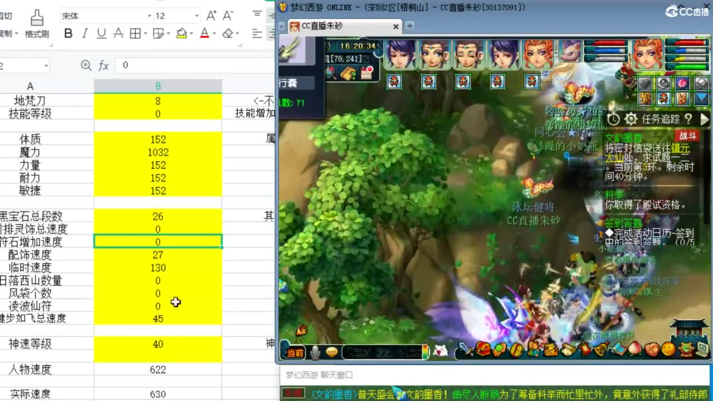This screenshot has height=401, width=713.
Task: Click the player character portrait at top right
Action: tap(648, 54)
